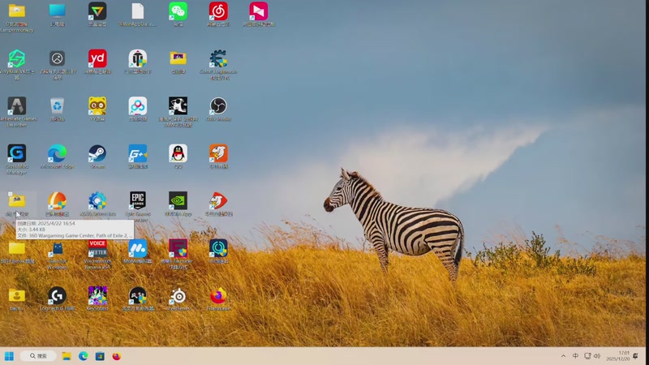Open network settings from system tray
649x365 pixels.
(587, 356)
